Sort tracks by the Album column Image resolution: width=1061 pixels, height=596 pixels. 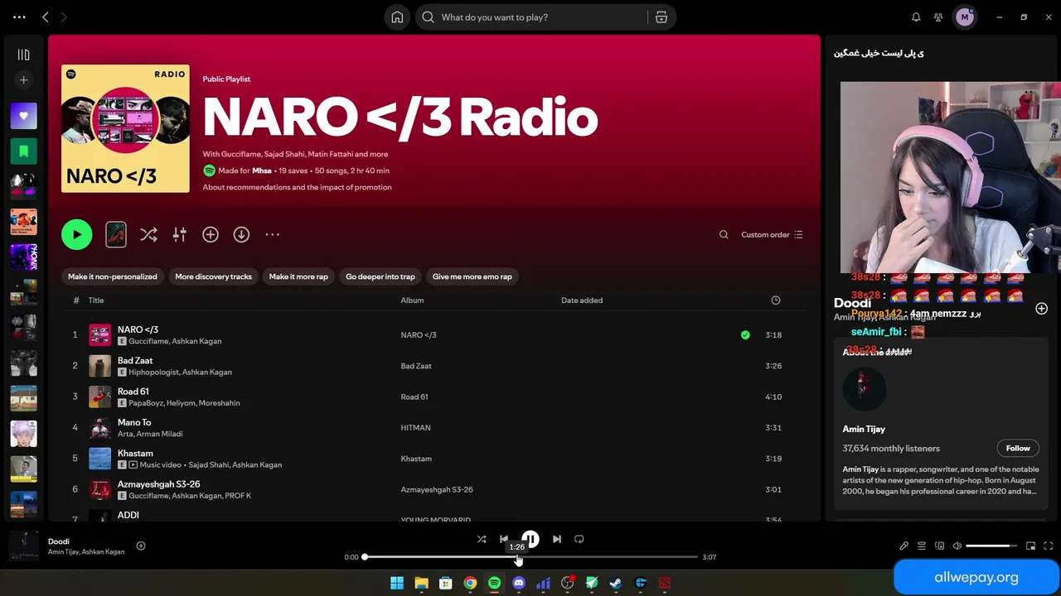(x=412, y=300)
